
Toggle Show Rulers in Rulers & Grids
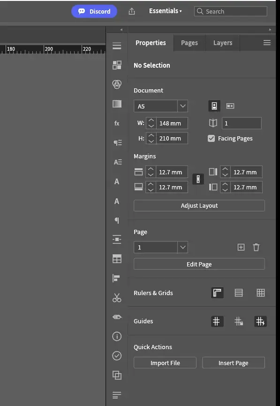click(x=217, y=293)
